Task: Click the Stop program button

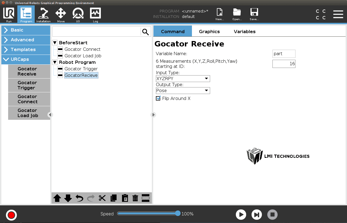Action: click(x=272, y=215)
